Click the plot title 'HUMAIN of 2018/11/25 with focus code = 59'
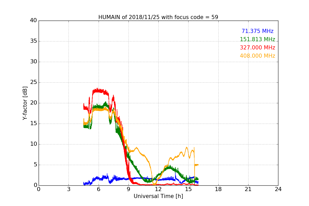This screenshot has width=309, height=206. 158,17
